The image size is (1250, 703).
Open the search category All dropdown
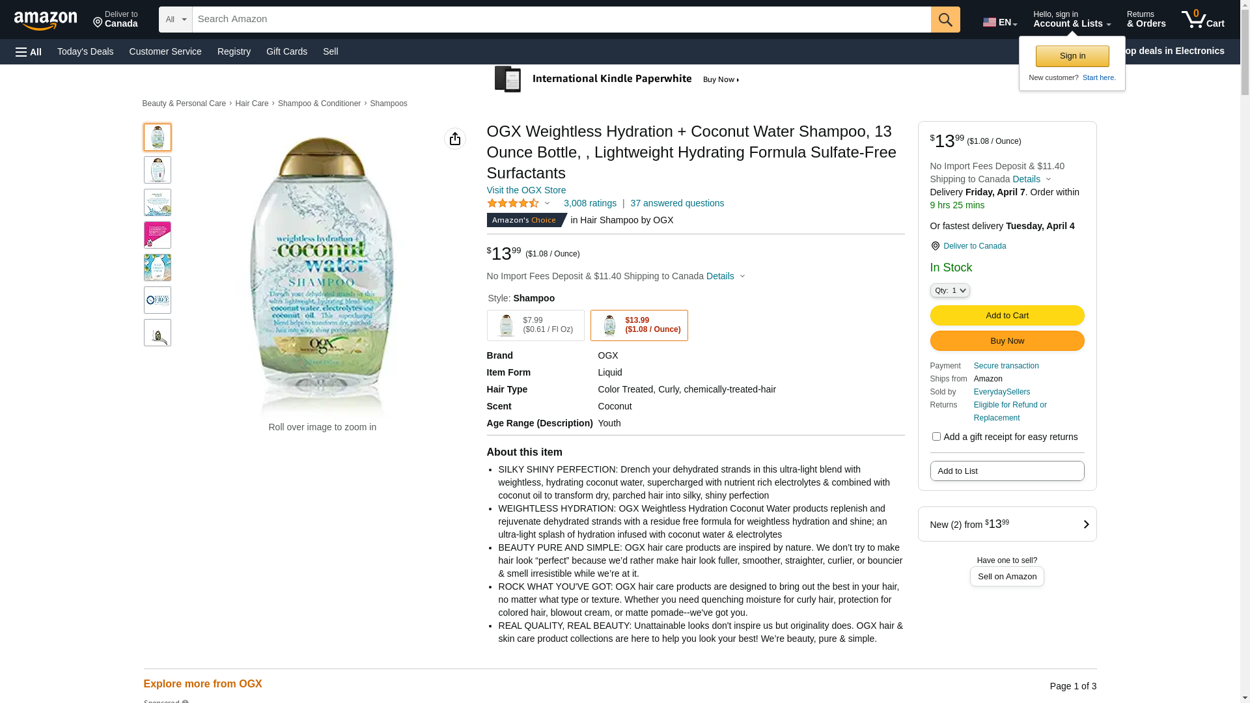175,20
